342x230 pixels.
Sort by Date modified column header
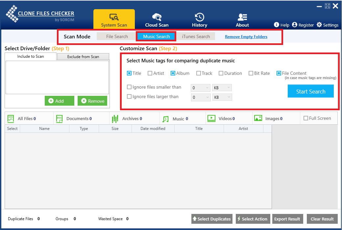click(x=153, y=129)
